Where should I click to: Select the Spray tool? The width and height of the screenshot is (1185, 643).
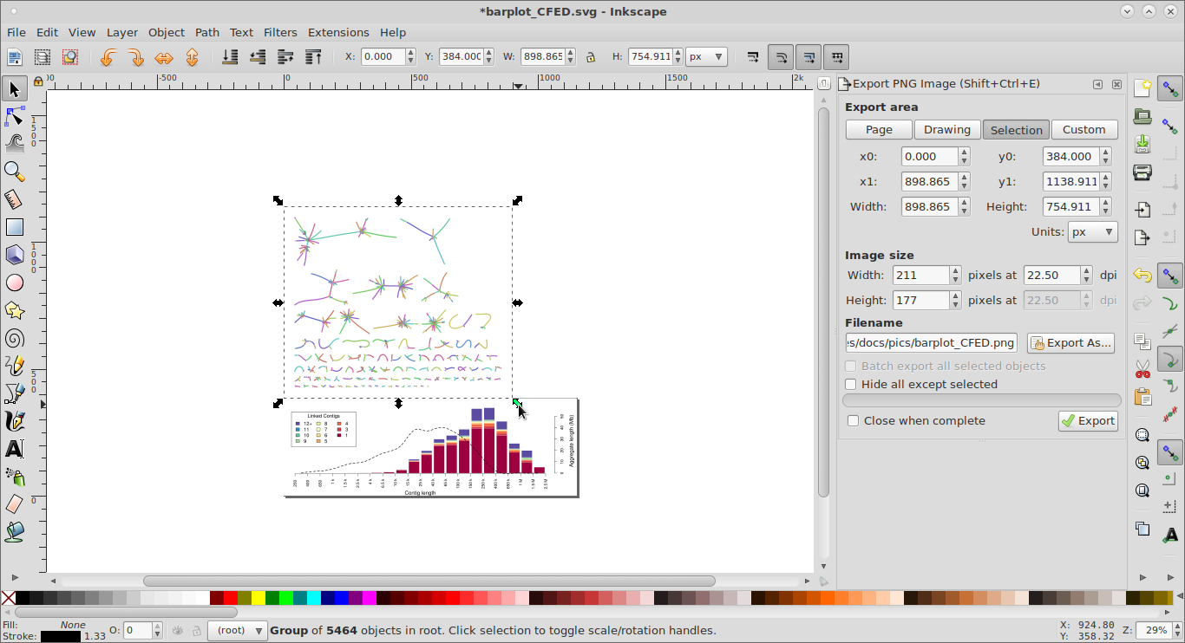tap(15, 477)
